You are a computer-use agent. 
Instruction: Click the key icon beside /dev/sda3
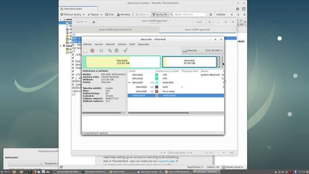click(x=152, y=83)
